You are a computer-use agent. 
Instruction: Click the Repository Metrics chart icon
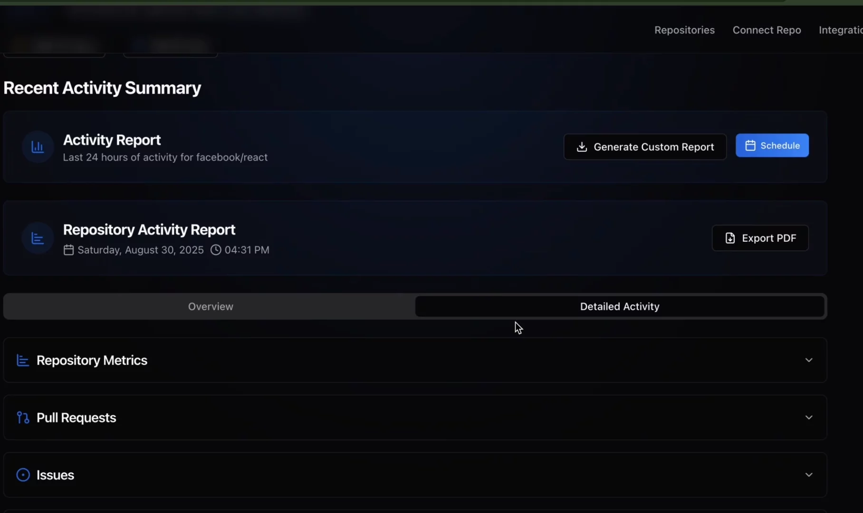[22, 360]
